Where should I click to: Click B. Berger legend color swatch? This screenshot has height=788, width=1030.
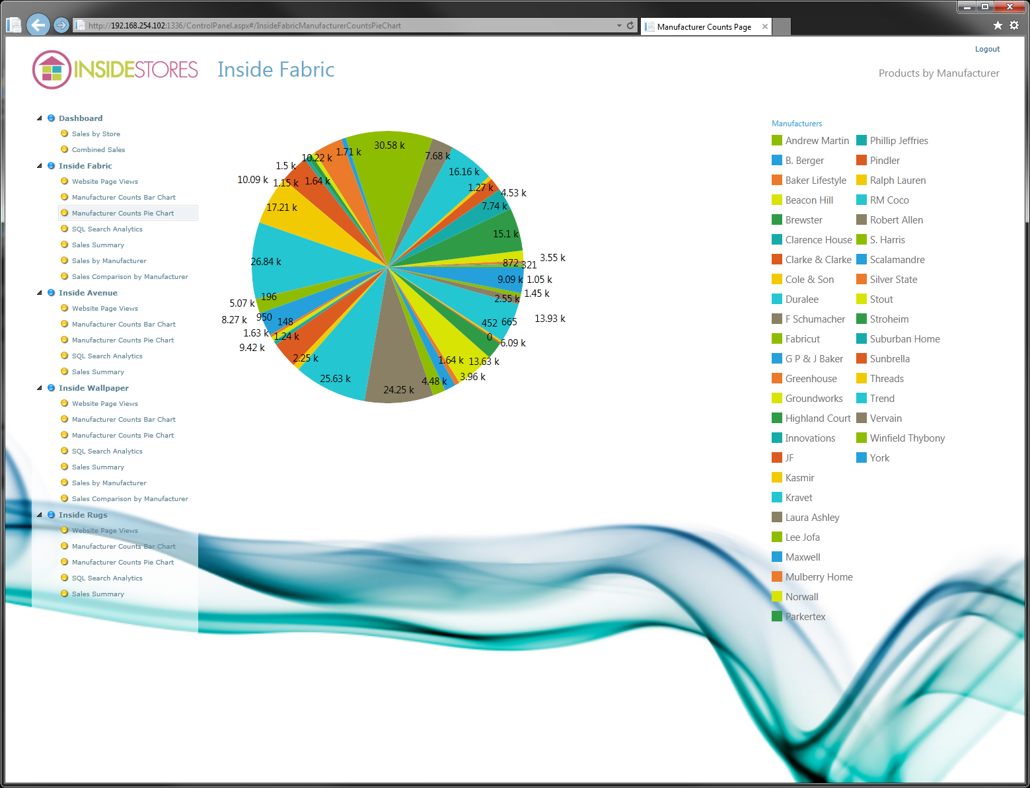tap(777, 160)
